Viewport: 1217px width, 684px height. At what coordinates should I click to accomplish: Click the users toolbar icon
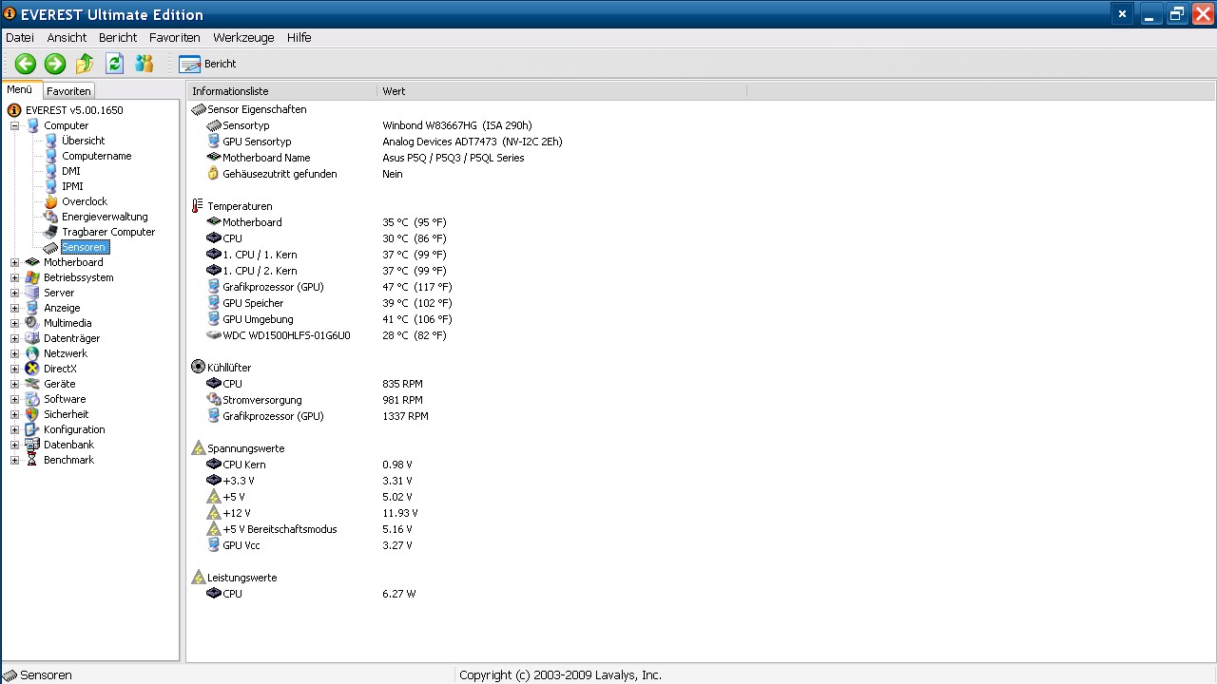(x=145, y=64)
